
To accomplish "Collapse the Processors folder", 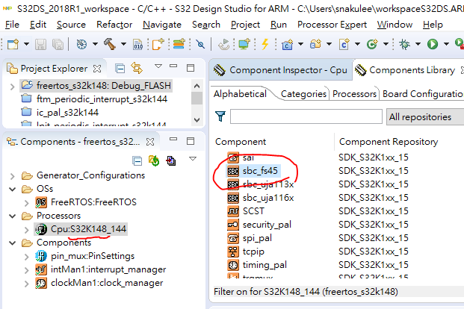I will point(13,216).
